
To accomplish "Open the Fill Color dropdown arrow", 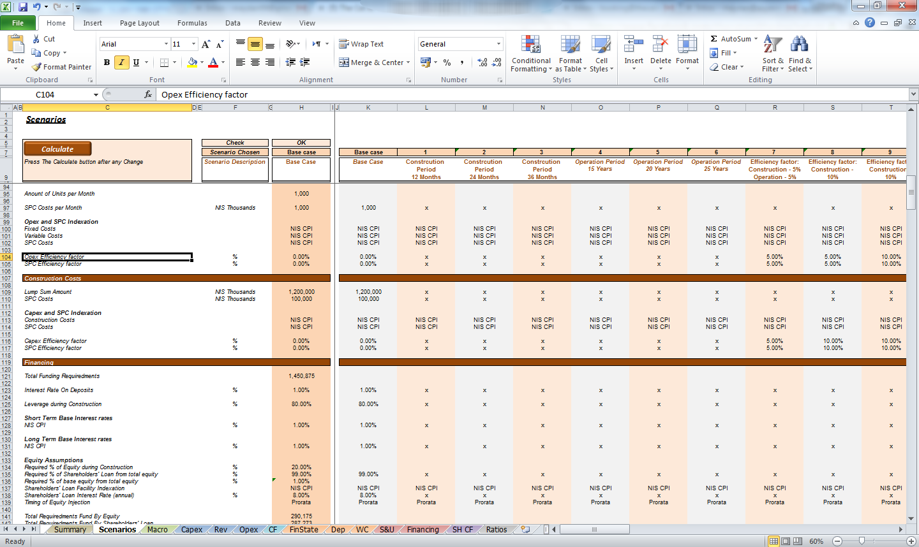I will tap(202, 62).
